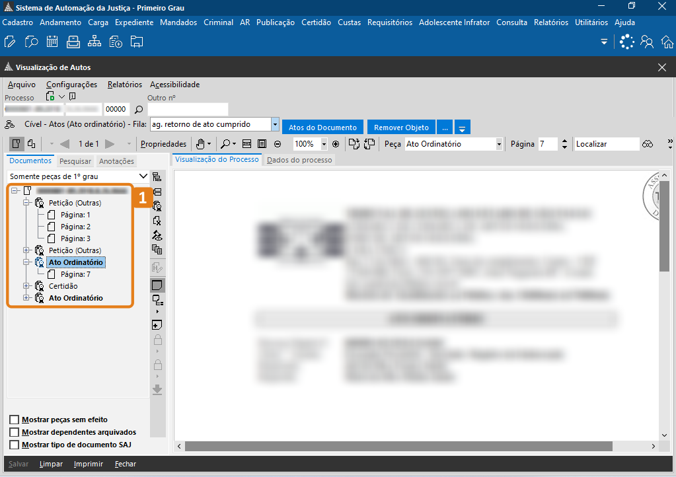This screenshot has width=676, height=477.
Task: Enable Mostrar dependentes arquivados checkbox
Action: tap(15, 432)
